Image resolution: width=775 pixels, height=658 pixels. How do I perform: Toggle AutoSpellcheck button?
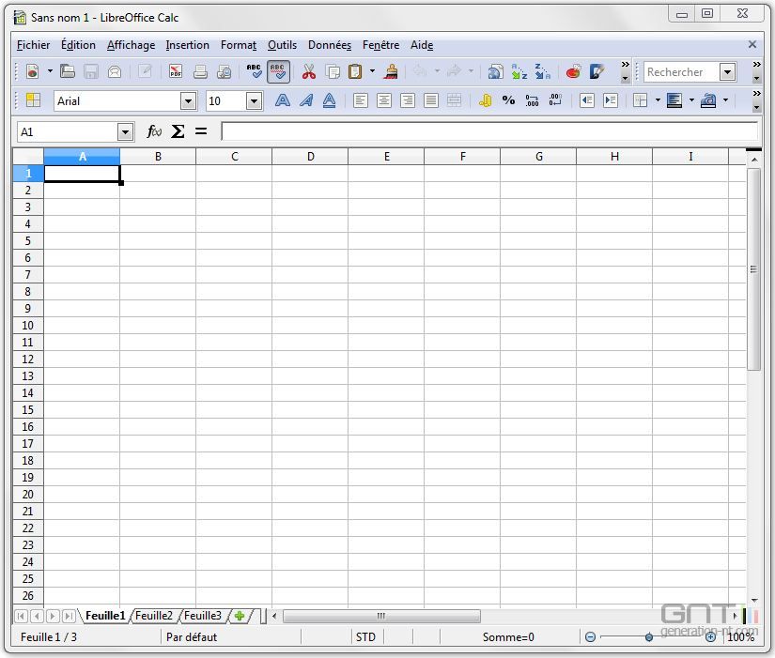point(278,71)
